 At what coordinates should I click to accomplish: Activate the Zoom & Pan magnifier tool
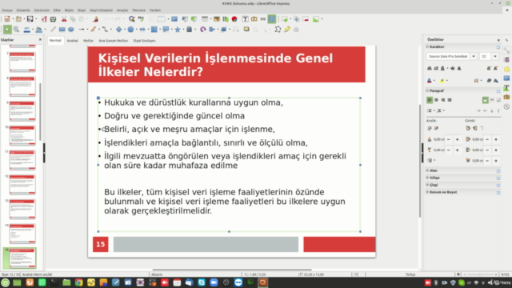[16, 30]
